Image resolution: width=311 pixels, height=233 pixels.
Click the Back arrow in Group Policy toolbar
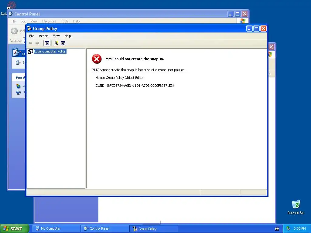tap(30, 43)
